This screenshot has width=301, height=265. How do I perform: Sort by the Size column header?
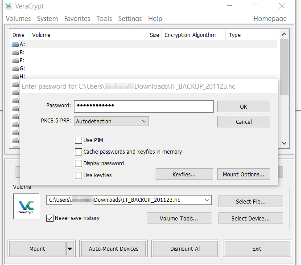point(148,35)
